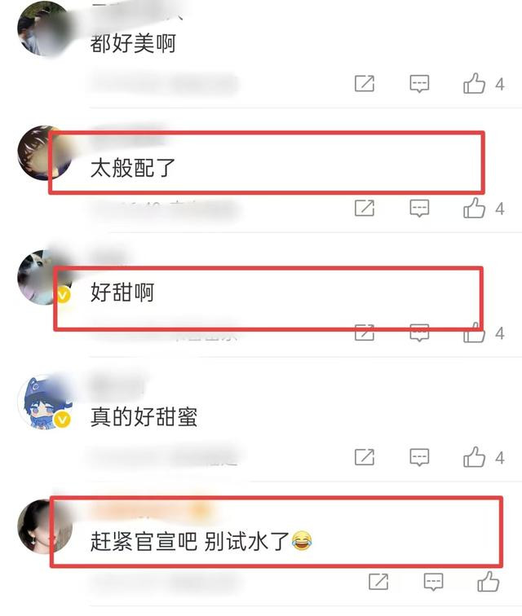This screenshot has width=522, height=616.
Task: Open reply for '太般配了' comment
Action: (x=419, y=208)
